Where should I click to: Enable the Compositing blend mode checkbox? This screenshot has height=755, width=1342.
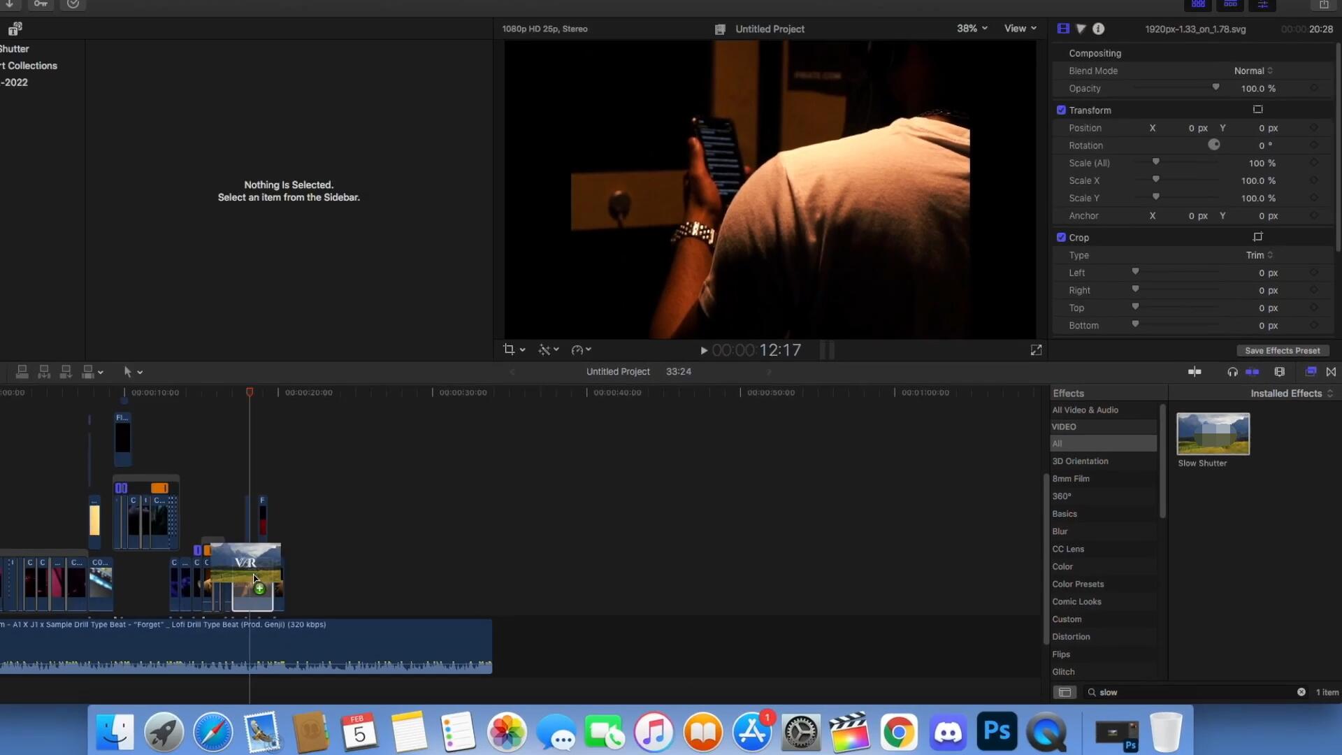(1061, 52)
